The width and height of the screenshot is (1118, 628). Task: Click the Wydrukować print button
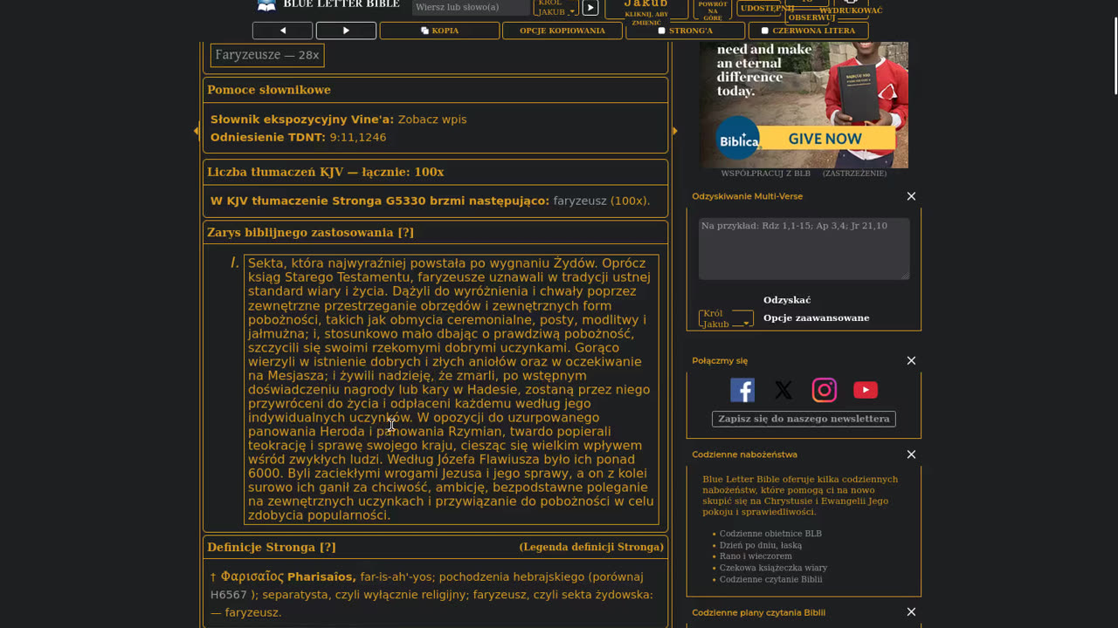pyautogui.click(x=851, y=10)
